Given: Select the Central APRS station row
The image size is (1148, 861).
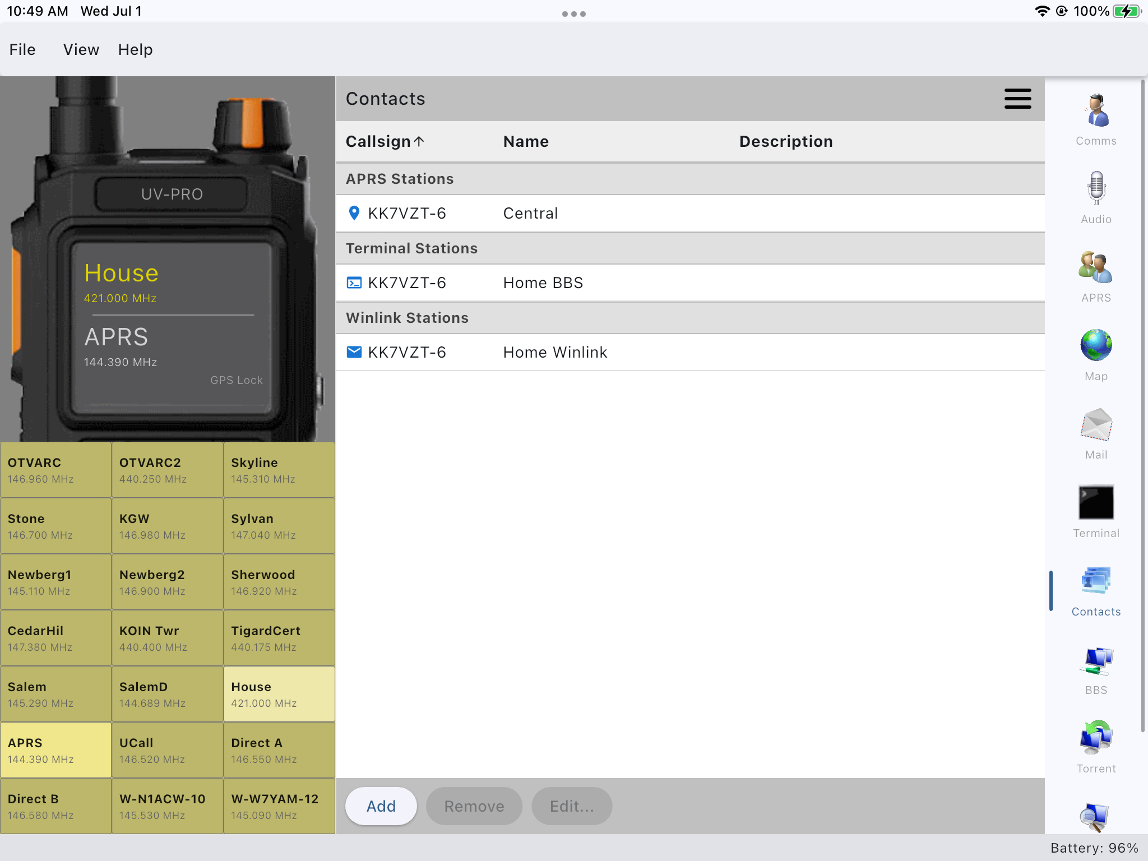Looking at the screenshot, I should pos(691,213).
